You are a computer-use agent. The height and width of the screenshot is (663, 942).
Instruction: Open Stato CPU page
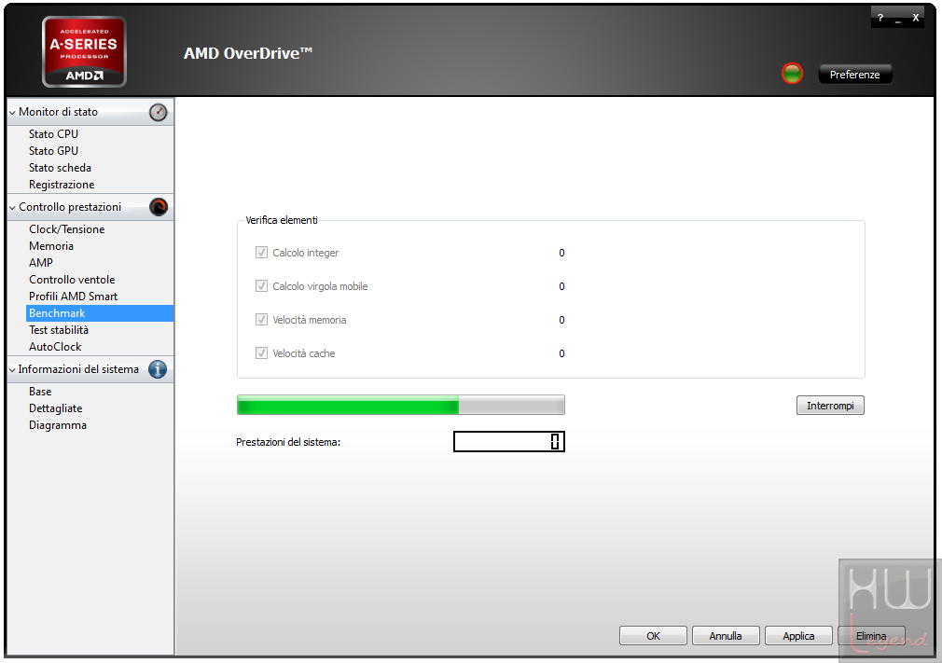point(53,134)
